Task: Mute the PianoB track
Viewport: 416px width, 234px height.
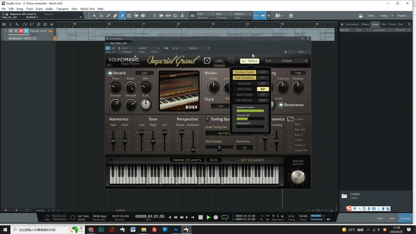Action: (x=11, y=31)
